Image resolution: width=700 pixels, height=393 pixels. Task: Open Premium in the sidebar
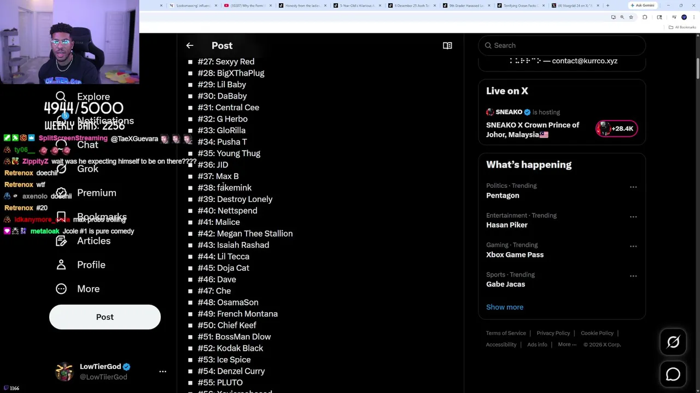pos(86,193)
